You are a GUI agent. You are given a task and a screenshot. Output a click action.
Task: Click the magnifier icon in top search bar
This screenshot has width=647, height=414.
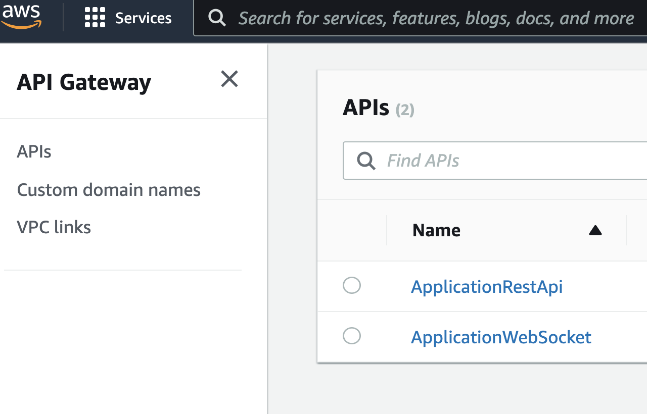click(217, 18)
